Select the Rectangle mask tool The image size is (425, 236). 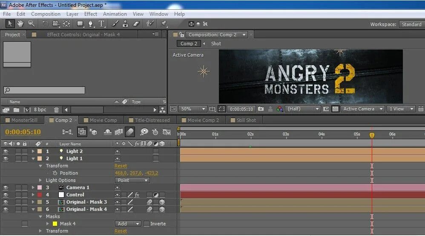click(x=80, y=24)
